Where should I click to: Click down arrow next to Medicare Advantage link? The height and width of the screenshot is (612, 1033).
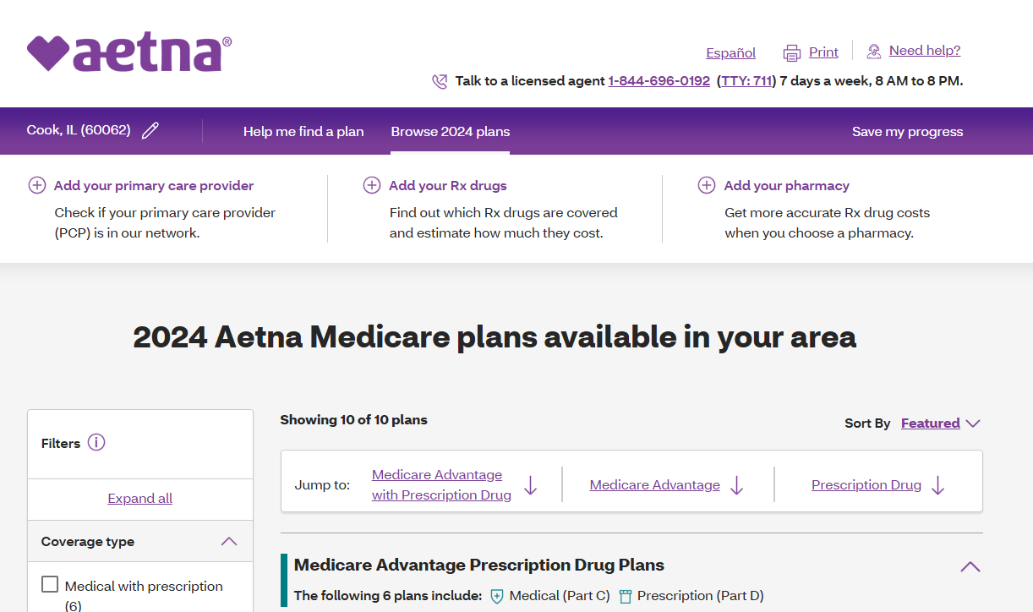click(736, 485)
